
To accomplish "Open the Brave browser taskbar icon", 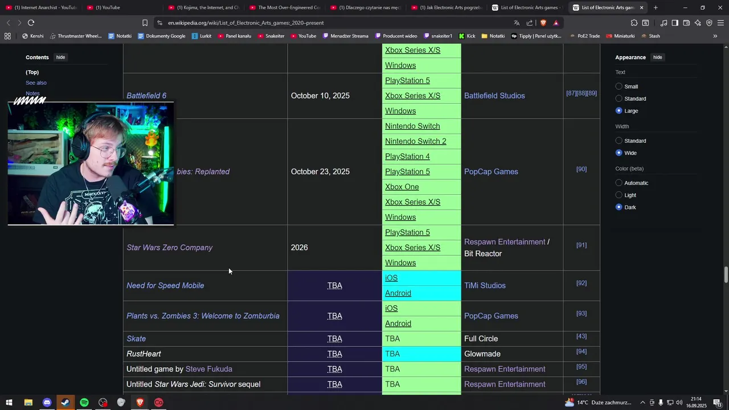I will pyautogui.click(x=140, y=403).
